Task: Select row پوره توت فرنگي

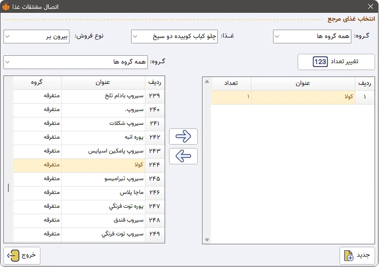Action: 89,206
